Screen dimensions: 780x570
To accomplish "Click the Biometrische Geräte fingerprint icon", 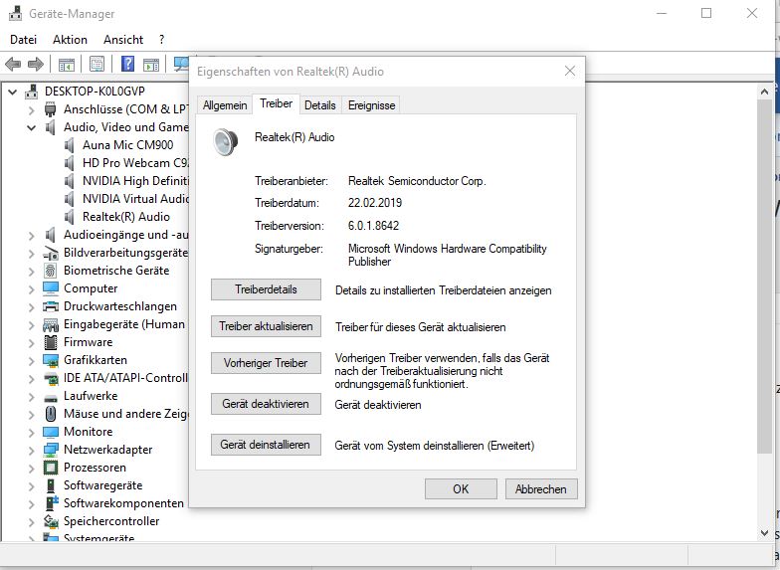I will (x=50, y=271).
